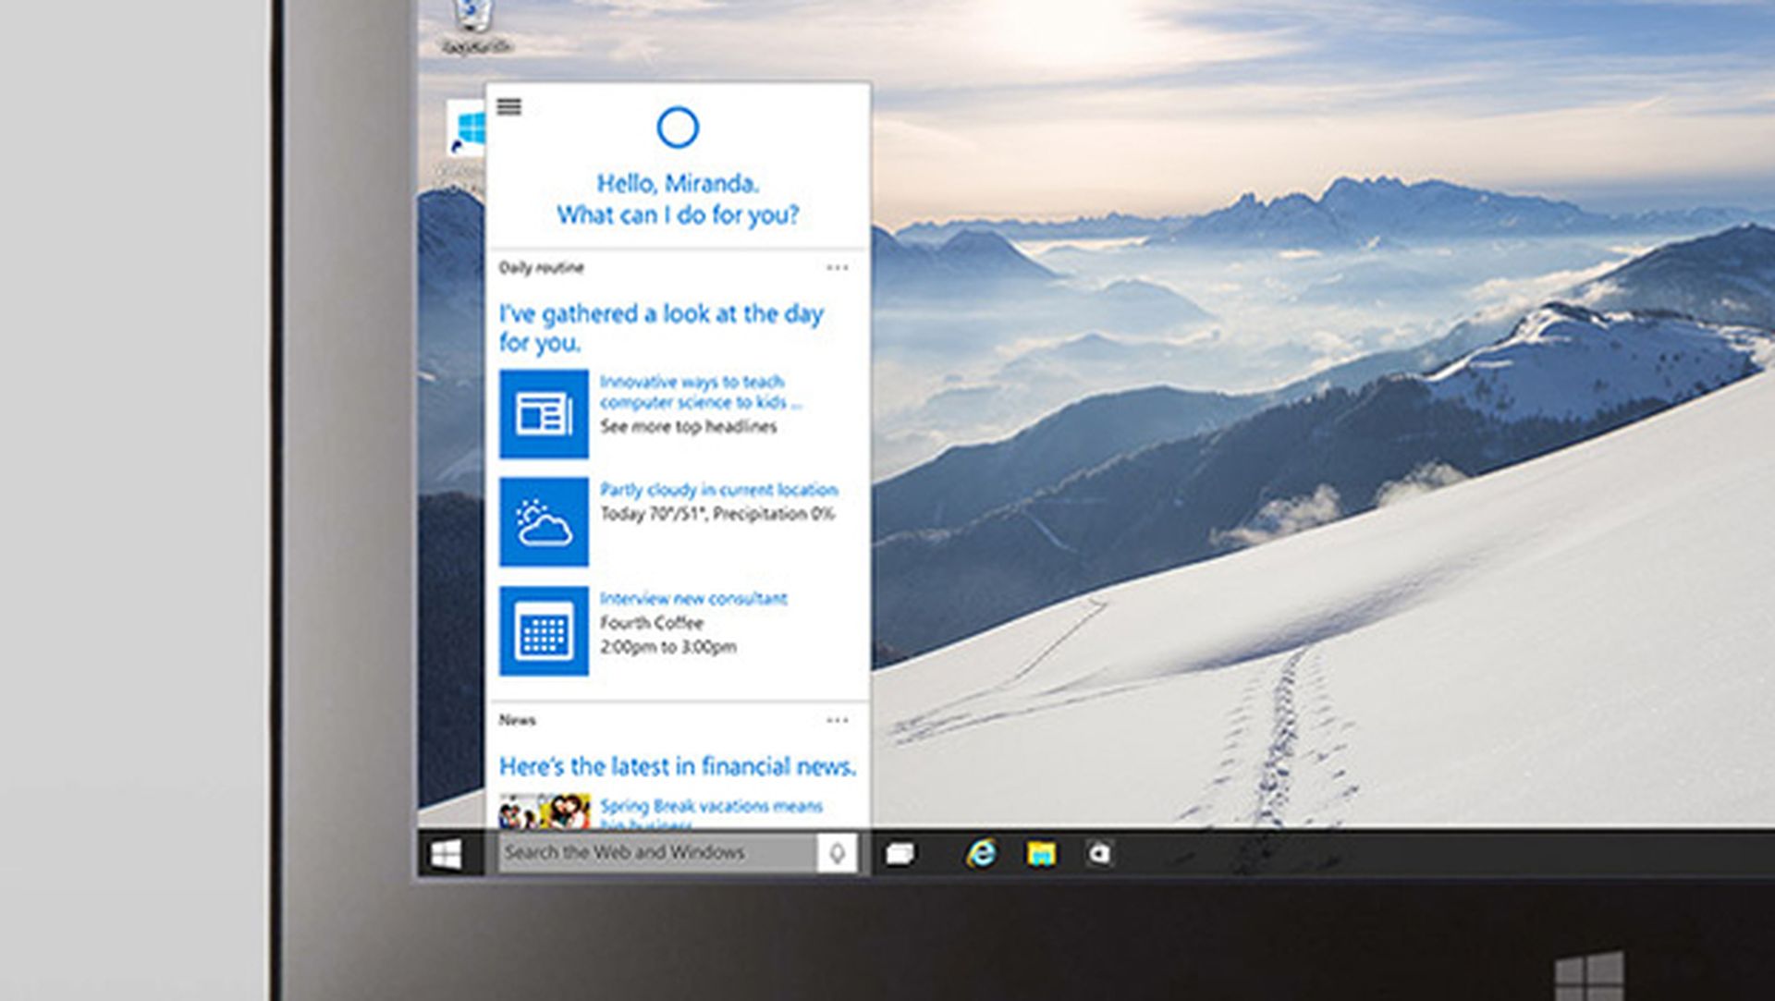Screen dimensions: 1775x1001
Task: Click "See more top headlines"
Action: (x=689, y=426)
